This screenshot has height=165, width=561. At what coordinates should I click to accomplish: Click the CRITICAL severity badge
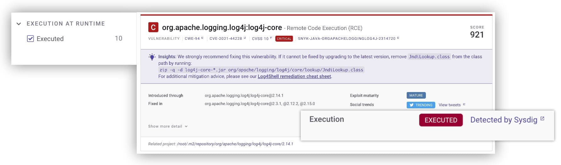(284, 39)
